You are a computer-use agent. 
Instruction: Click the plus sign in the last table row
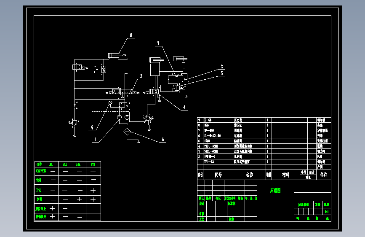click(52, 216)
